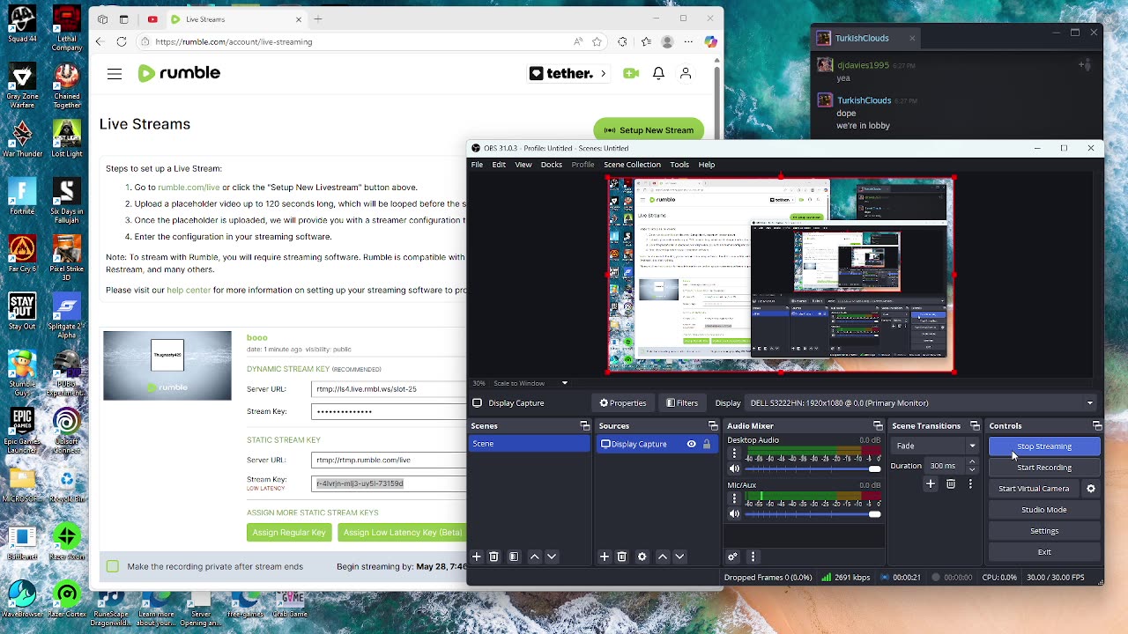Float the Scenes dock using its pop-out icon
The image size is (1128, 634).
point(584,426)
